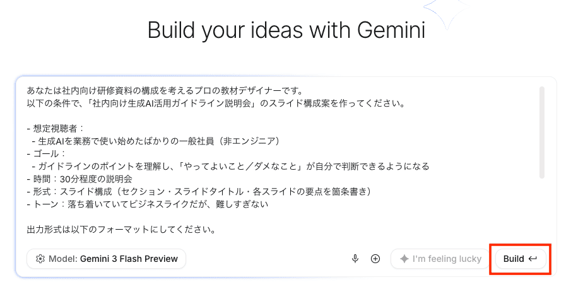Click the plus circle attachment icon

375,259
